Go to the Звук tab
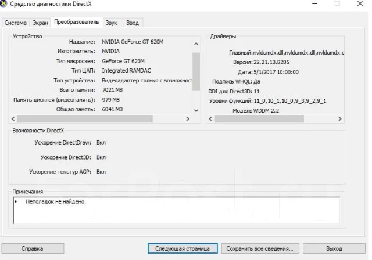This screenshot has width=372, height=260. pos(111,23)
